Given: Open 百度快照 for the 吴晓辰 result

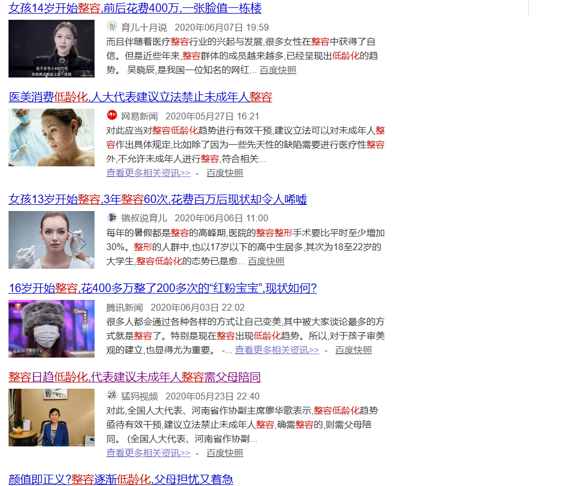Looking at the screenshot, I should pos(278,70).
